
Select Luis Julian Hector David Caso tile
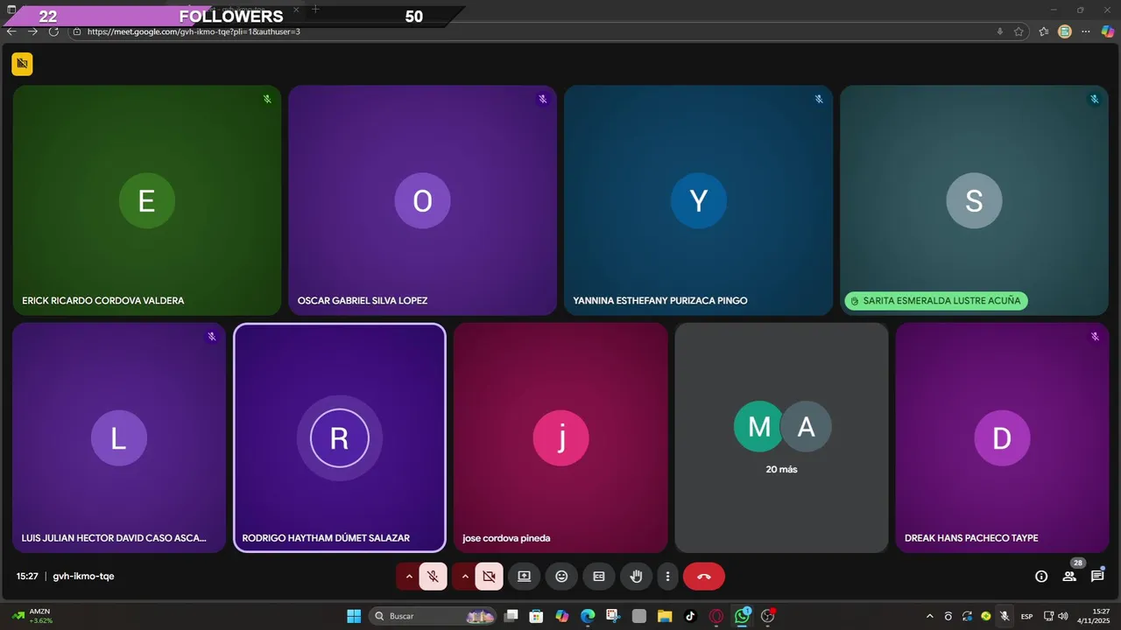coord(119,437)
